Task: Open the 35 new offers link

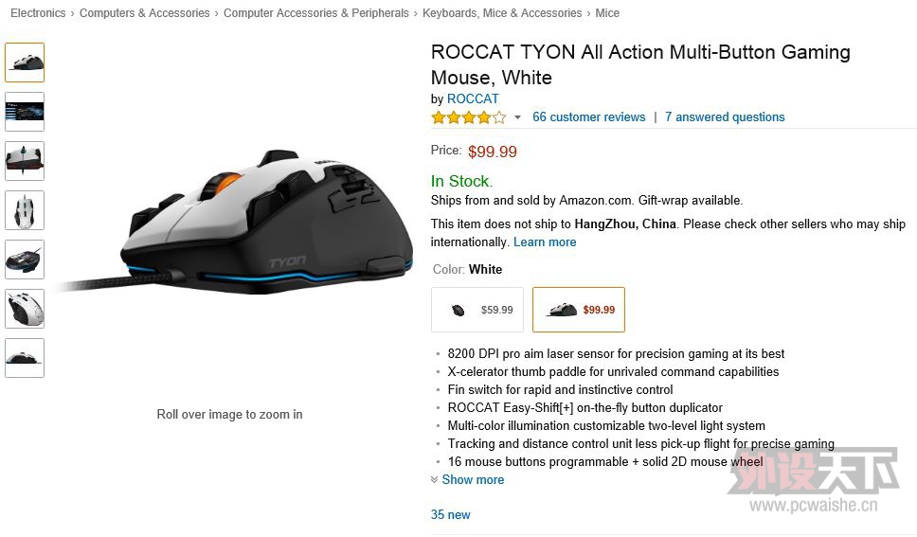Action: [450, 515]
